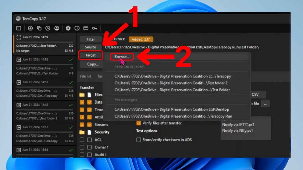
Task: Click the Streams label under Transfer
Action: pyautogui.click(x=101, y=125)
